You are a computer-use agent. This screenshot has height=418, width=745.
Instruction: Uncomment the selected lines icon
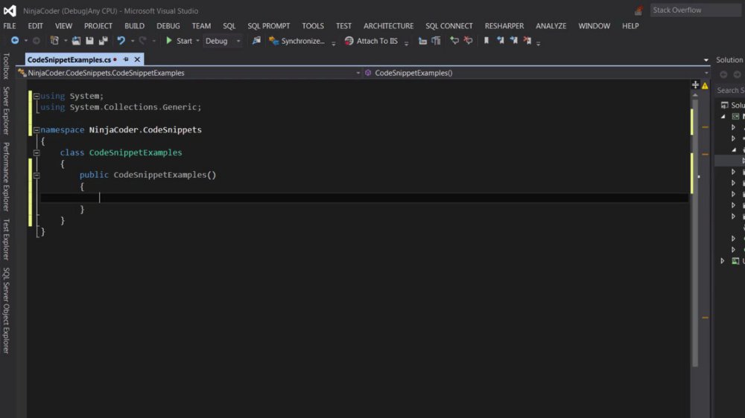click(x=468, y=41)
